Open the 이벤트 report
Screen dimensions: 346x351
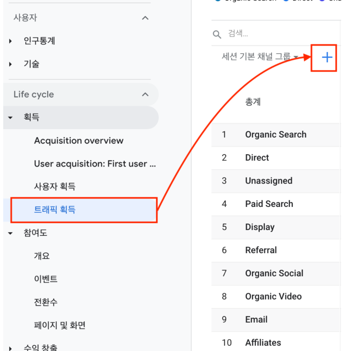(46, 279)
